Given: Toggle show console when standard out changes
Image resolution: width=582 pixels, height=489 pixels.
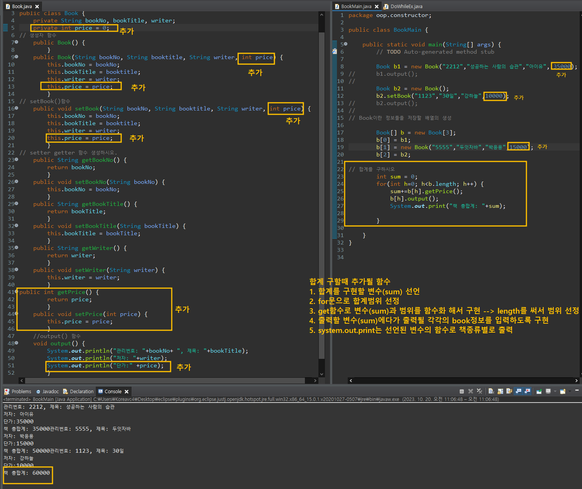Looking at the screenshot, I should (518, 391).
